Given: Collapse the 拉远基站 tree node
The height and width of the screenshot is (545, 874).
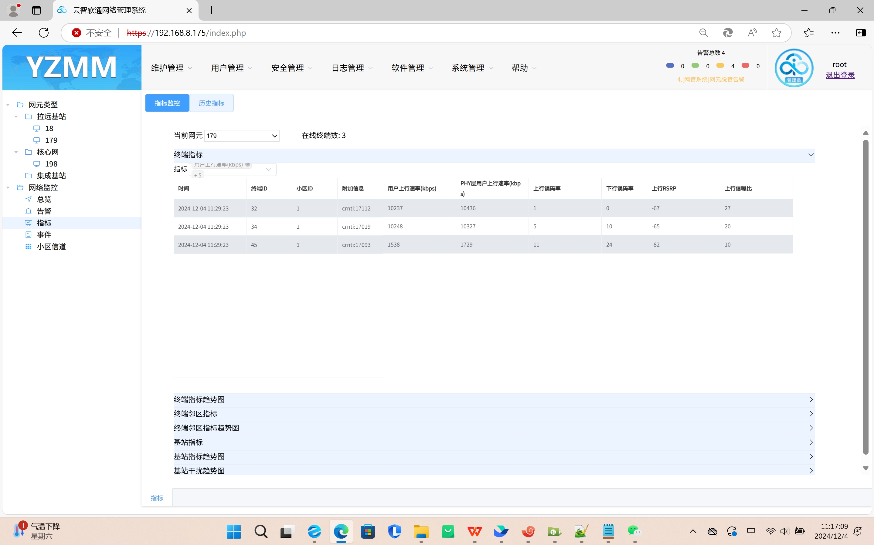Looking at the screenshot, I should [x=16, y=117].
